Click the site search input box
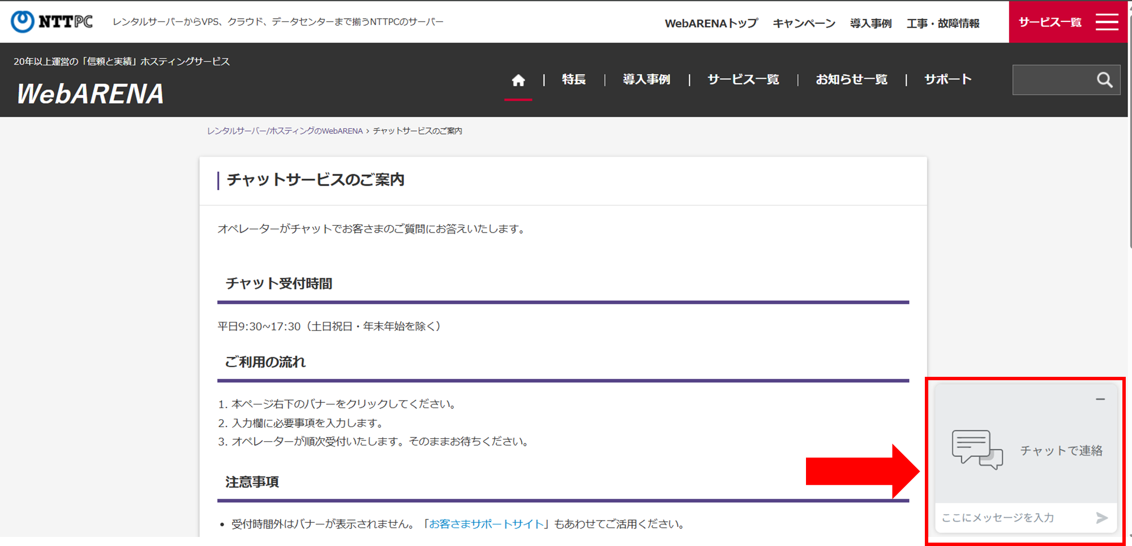Viewport: 1132px width, 546px height. click(1053, 80)
